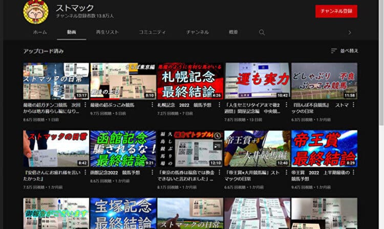Open video title 帝王賞 2022 上半期最後の競馬予想
The width and height of the screenshot is (384, 229).
click(x=321, y=176)
